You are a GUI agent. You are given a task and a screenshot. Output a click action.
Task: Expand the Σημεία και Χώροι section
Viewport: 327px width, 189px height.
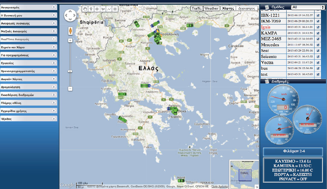tap(28, 47)
